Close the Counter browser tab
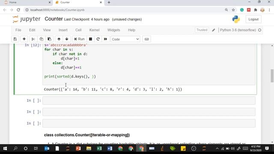274x154 pixels. point(101,3)
